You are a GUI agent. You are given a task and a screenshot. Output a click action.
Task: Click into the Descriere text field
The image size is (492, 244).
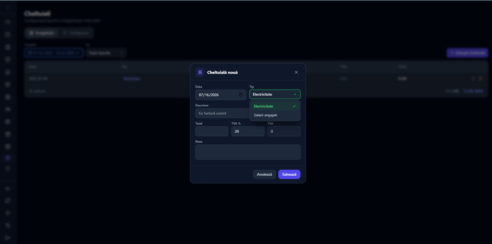pos(222,113)
